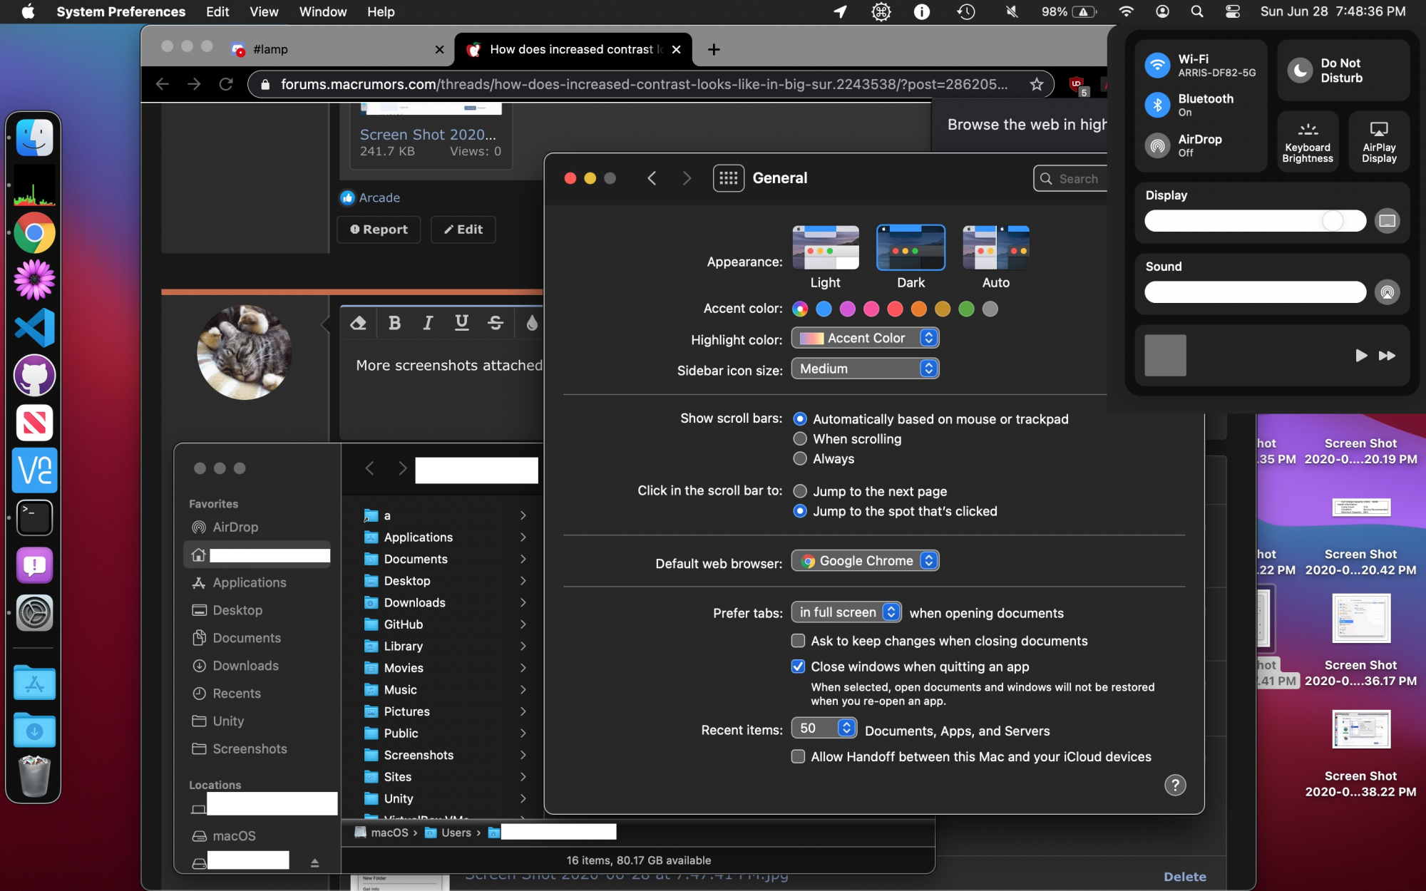
Task: Open AirPlay Display control
Action: pos(1379,141)
